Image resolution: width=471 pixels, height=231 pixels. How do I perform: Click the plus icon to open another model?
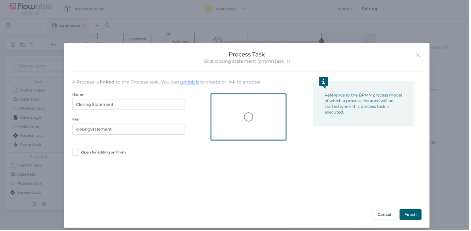97,25
